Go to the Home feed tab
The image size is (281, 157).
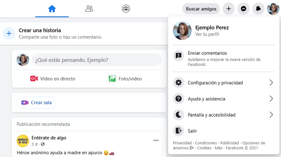point(52,8)
